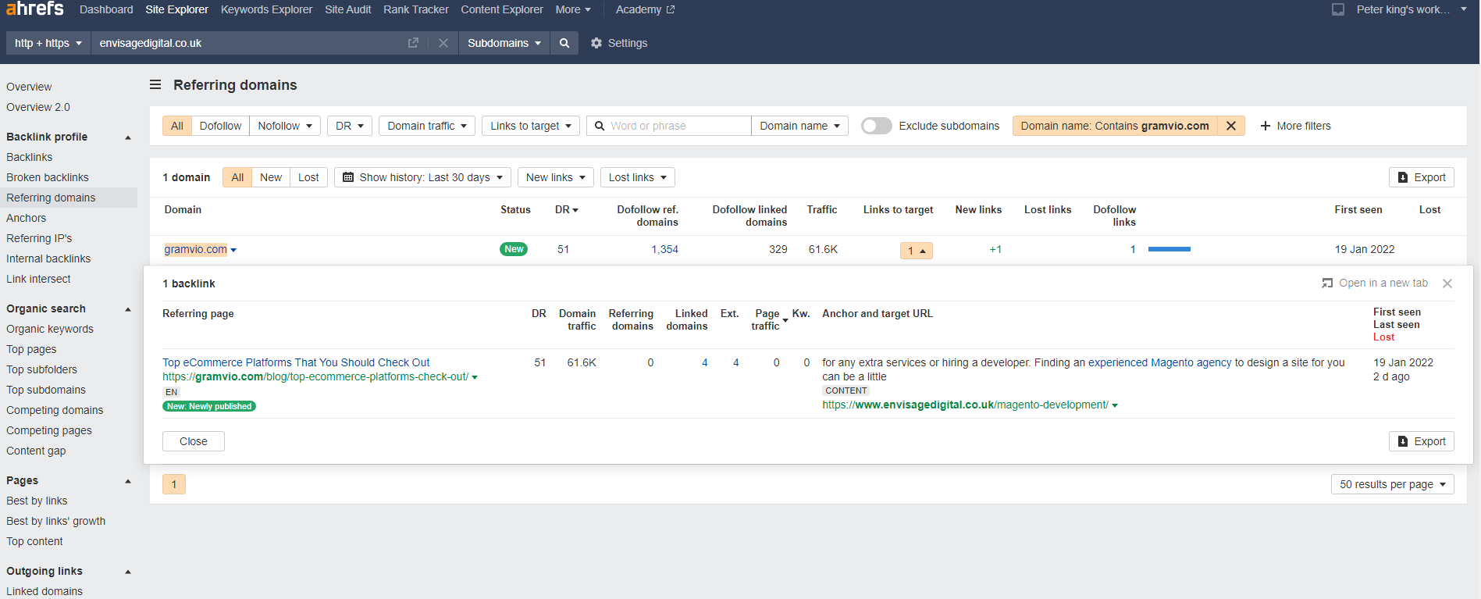This screenshot has height=599, width=1481.
Task: Toggle sidebar hamburger menu
Action: tap(155, 84)
